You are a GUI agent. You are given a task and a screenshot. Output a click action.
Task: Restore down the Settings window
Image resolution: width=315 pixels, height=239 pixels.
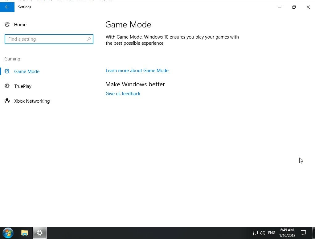click(294, 7)
